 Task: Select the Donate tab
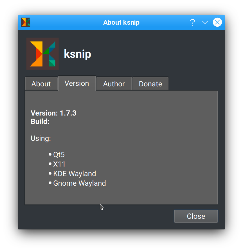click(150, 84)
